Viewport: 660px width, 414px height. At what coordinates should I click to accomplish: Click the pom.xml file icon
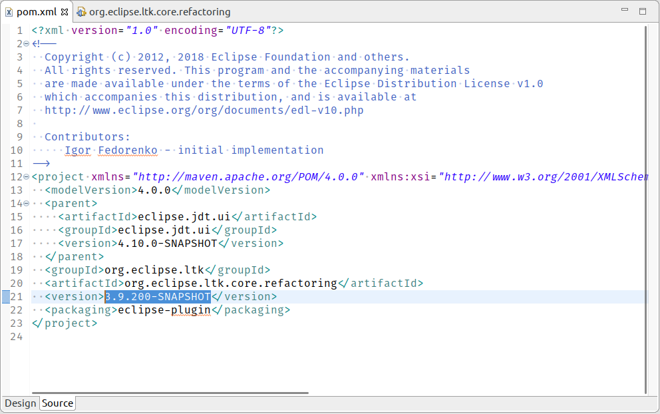pyautogui.click(x=9, y=12)
